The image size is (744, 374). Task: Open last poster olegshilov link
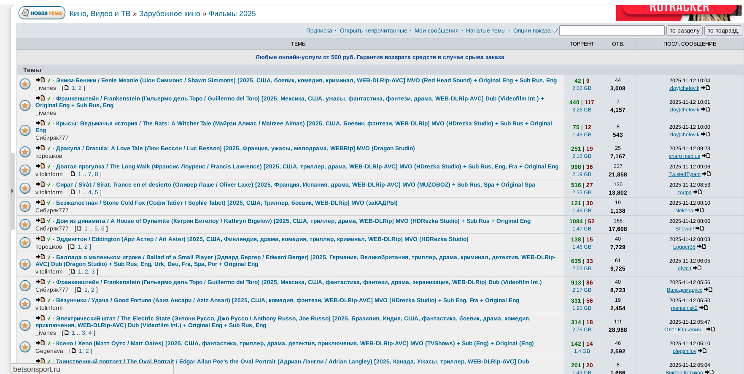tap(685, 351)
